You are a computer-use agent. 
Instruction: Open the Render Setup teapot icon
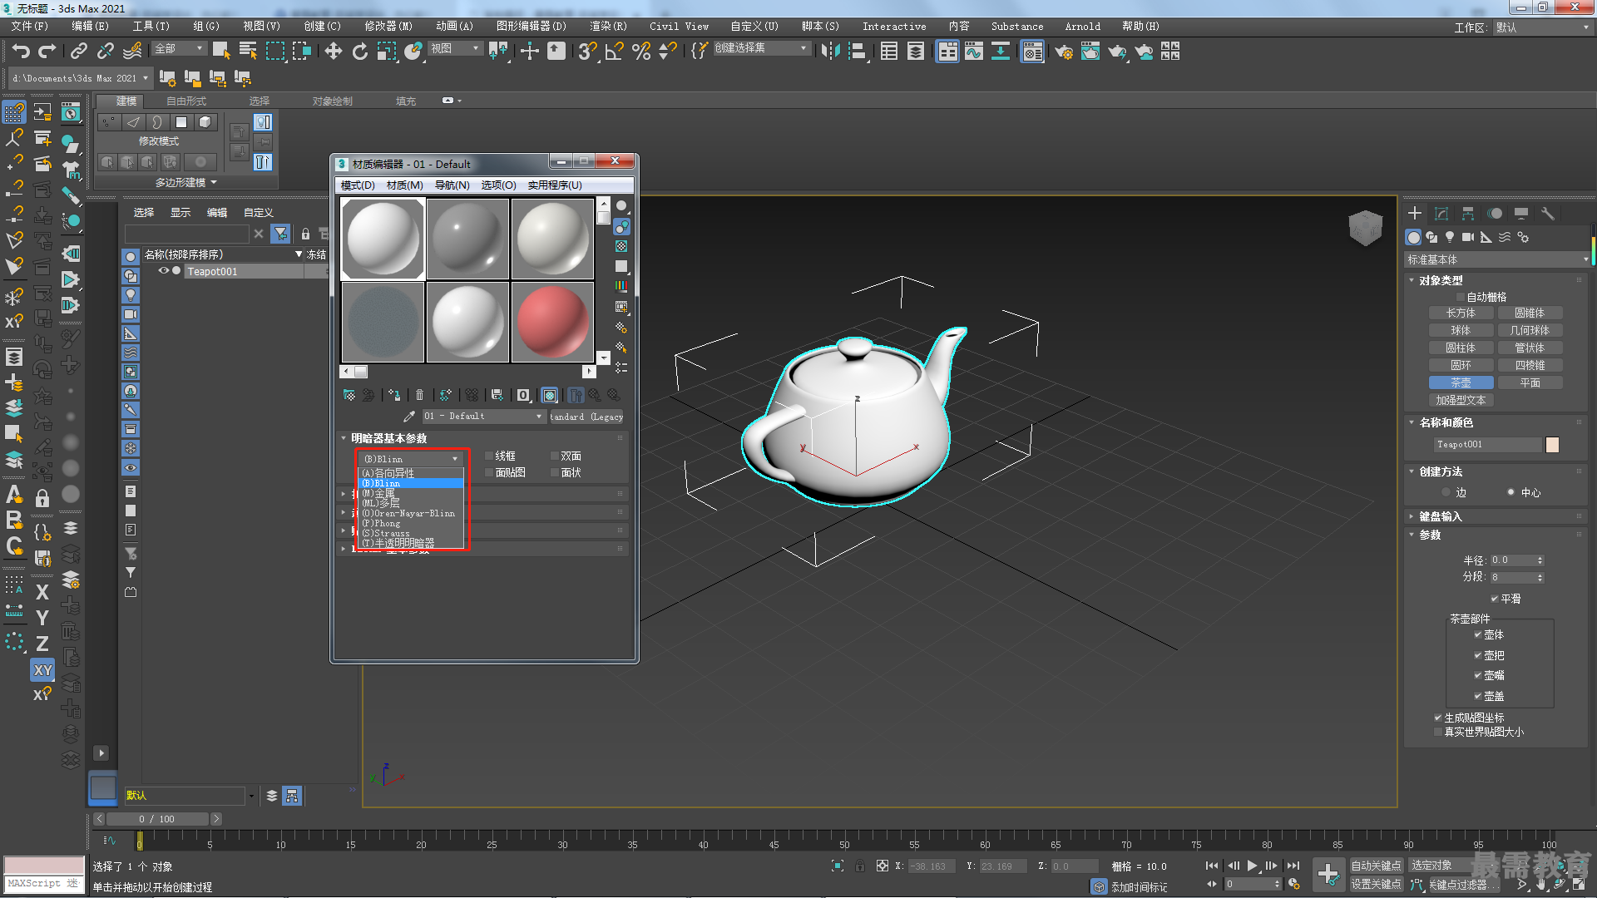pyautogui.click(x=1064, y=52)
